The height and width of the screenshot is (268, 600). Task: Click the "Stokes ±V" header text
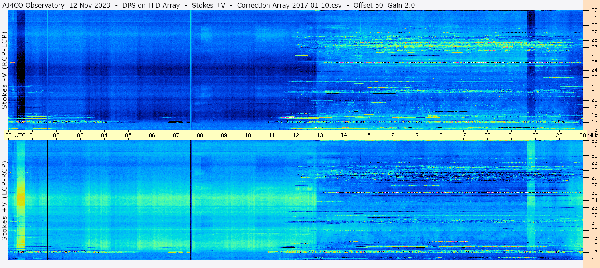point(209,5)
